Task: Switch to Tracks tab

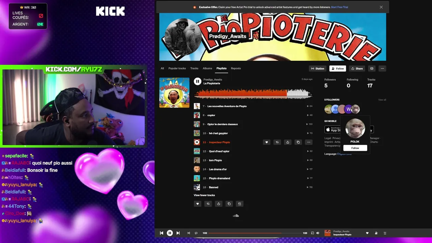Action: point(194,69)
